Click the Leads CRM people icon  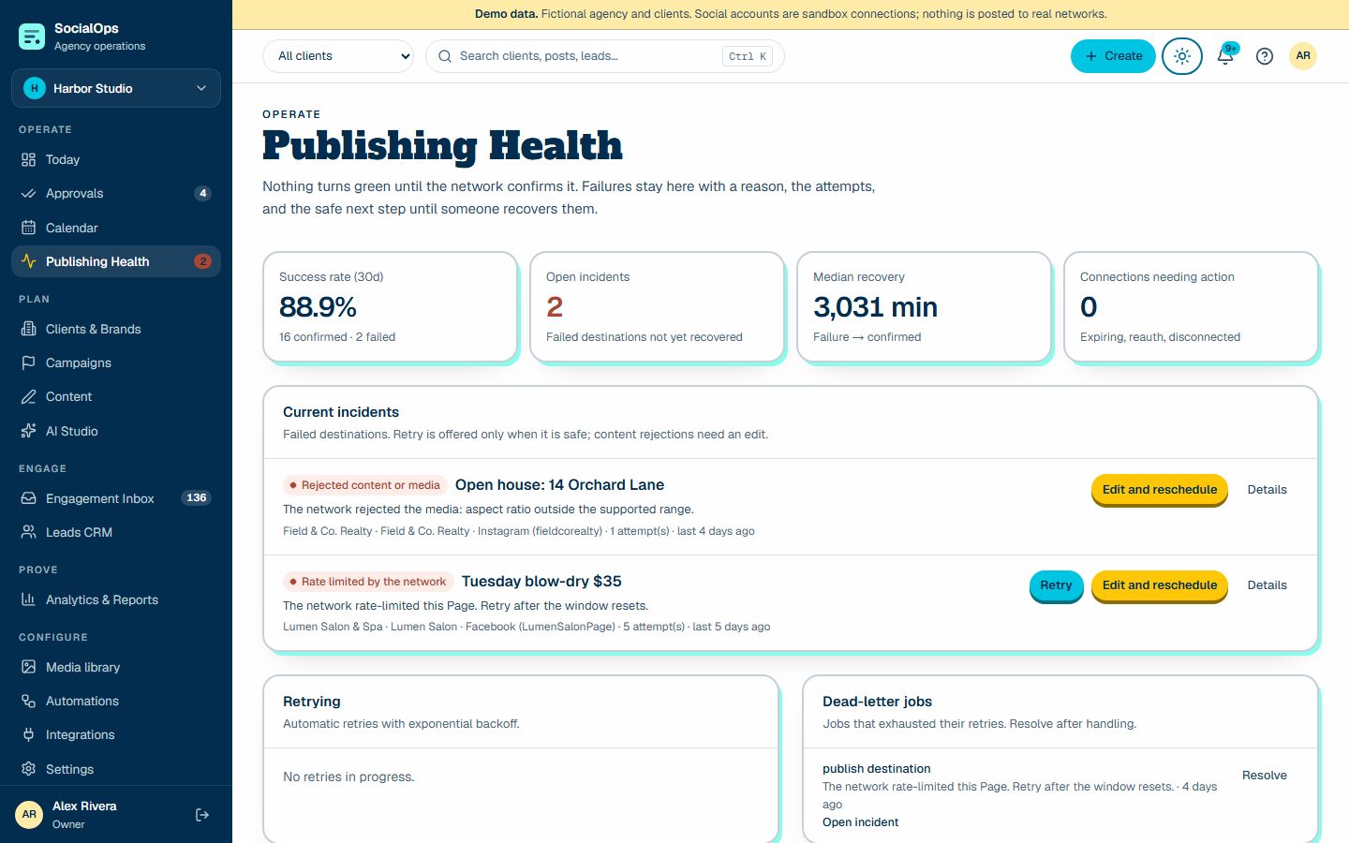coord(29,532)
